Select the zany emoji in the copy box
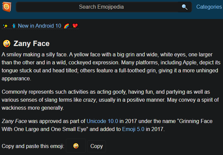The height and width of the screenshot is (155, 223). (76, 146)
